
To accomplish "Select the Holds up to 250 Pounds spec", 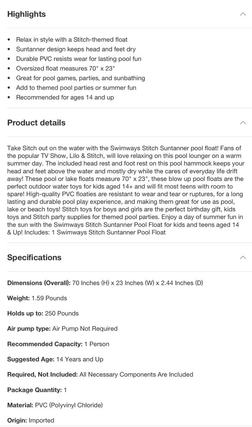I will [x=42, y=313].
